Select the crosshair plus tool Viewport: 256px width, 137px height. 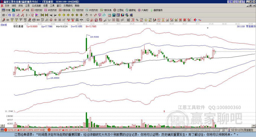(x=91, y=15)
